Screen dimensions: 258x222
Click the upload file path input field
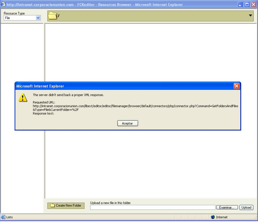[x=153, y=207]
